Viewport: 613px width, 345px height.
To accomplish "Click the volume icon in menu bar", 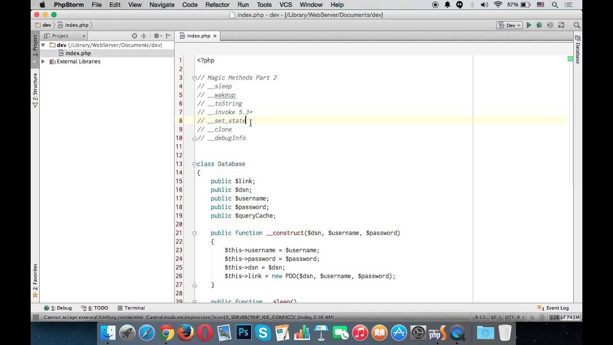I will [x=484, y=5].
